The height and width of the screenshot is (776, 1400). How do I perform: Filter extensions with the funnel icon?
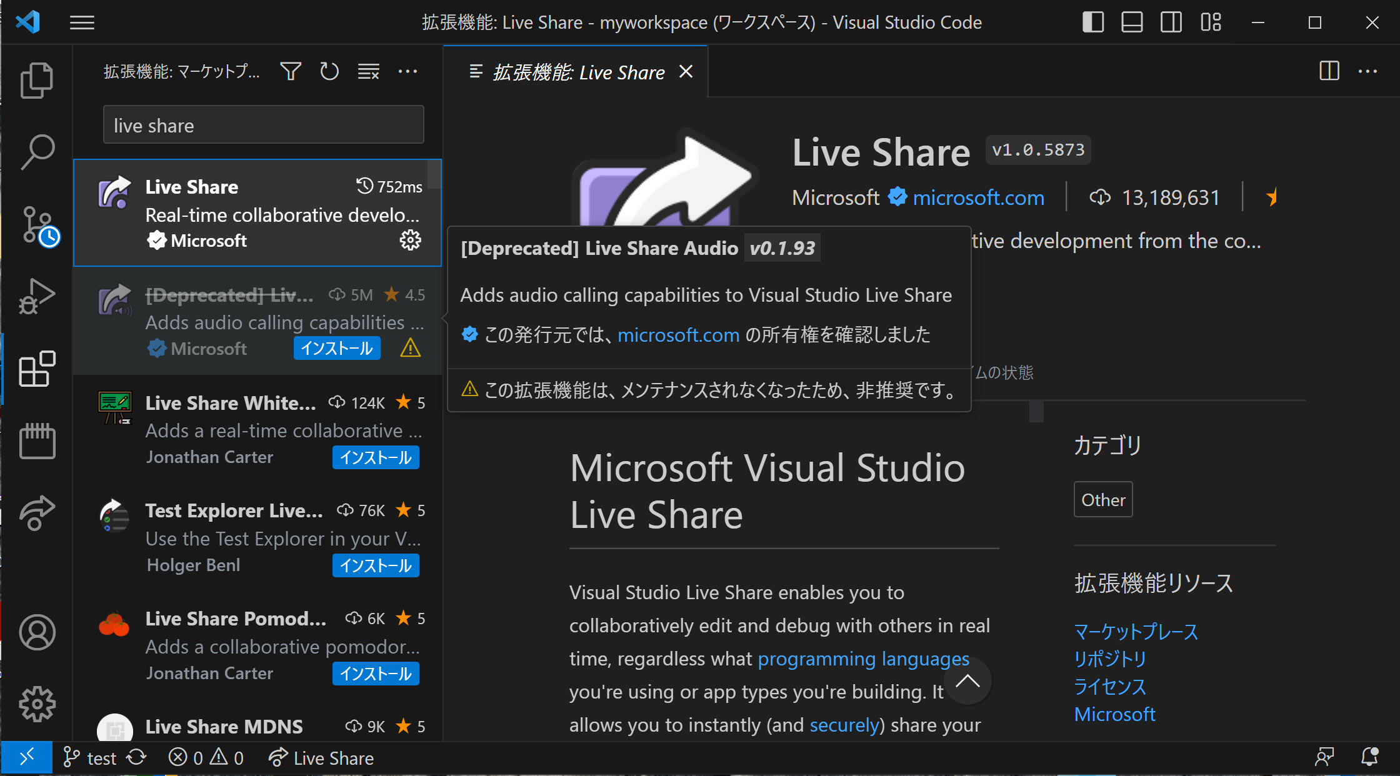point(291,72)
